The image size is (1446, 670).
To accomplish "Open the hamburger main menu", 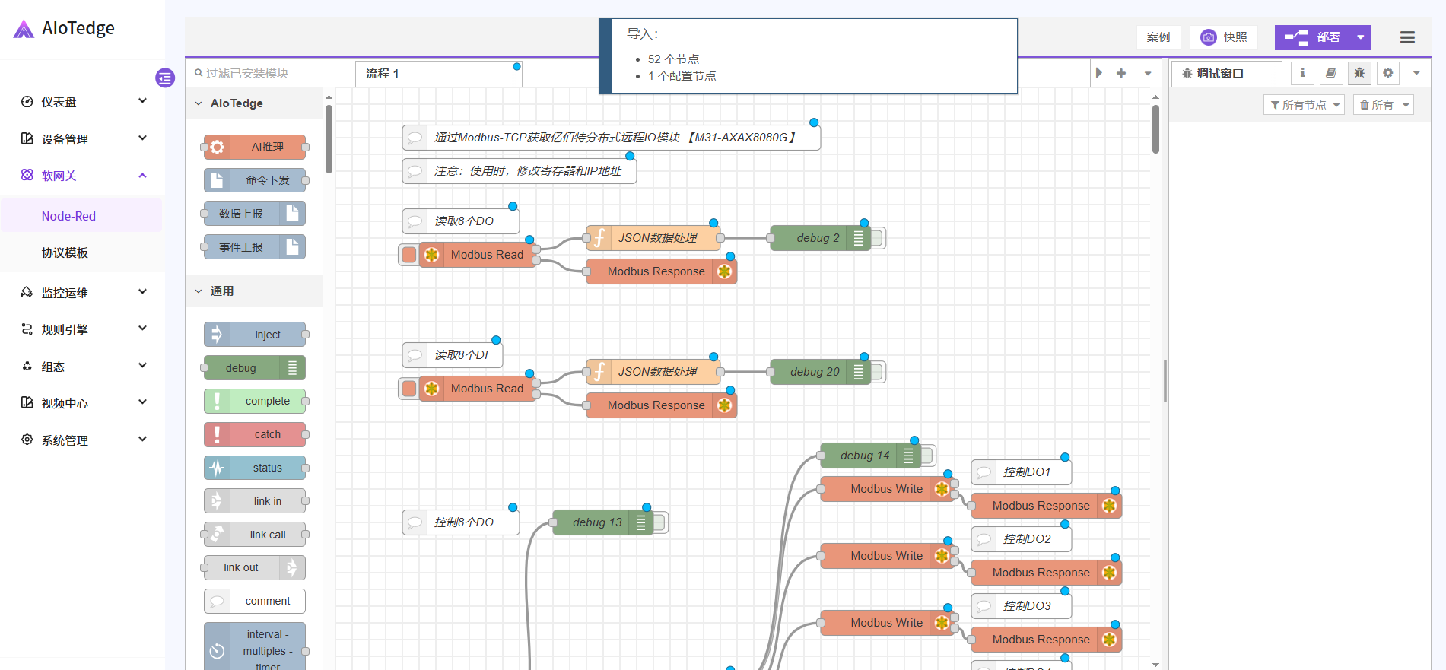I will point(1406,37).
